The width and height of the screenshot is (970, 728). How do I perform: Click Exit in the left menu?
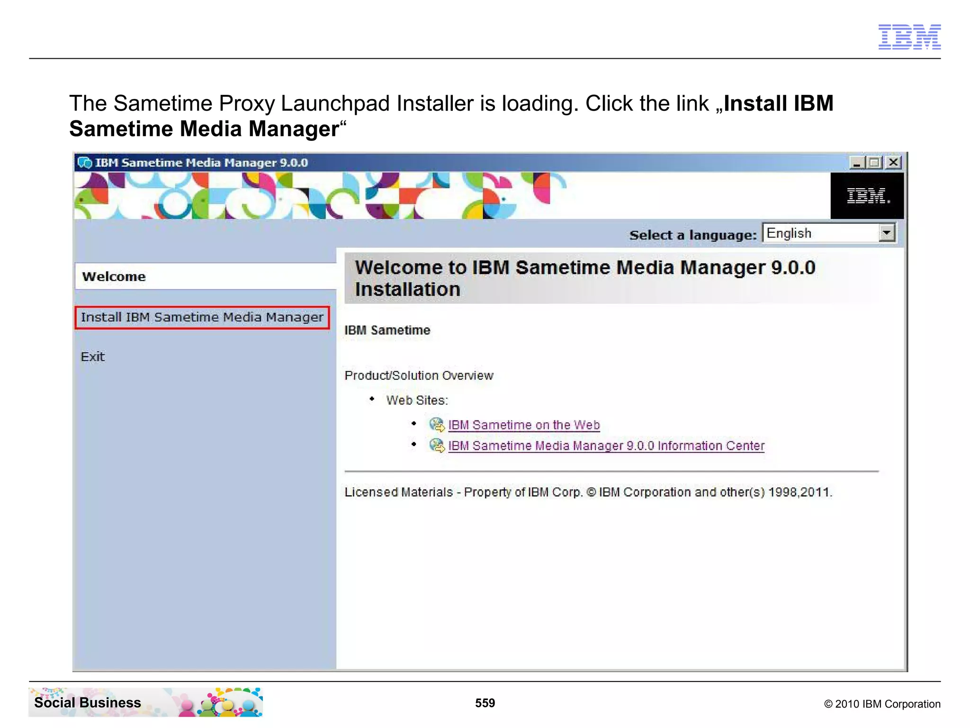[93, 356]
